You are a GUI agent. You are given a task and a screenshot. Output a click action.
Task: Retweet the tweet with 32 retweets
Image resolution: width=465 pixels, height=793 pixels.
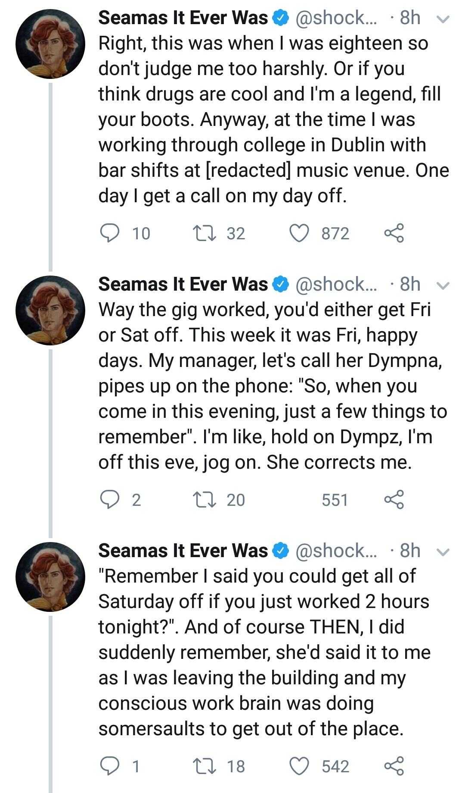pyautogui.click(x=205, y=233)
